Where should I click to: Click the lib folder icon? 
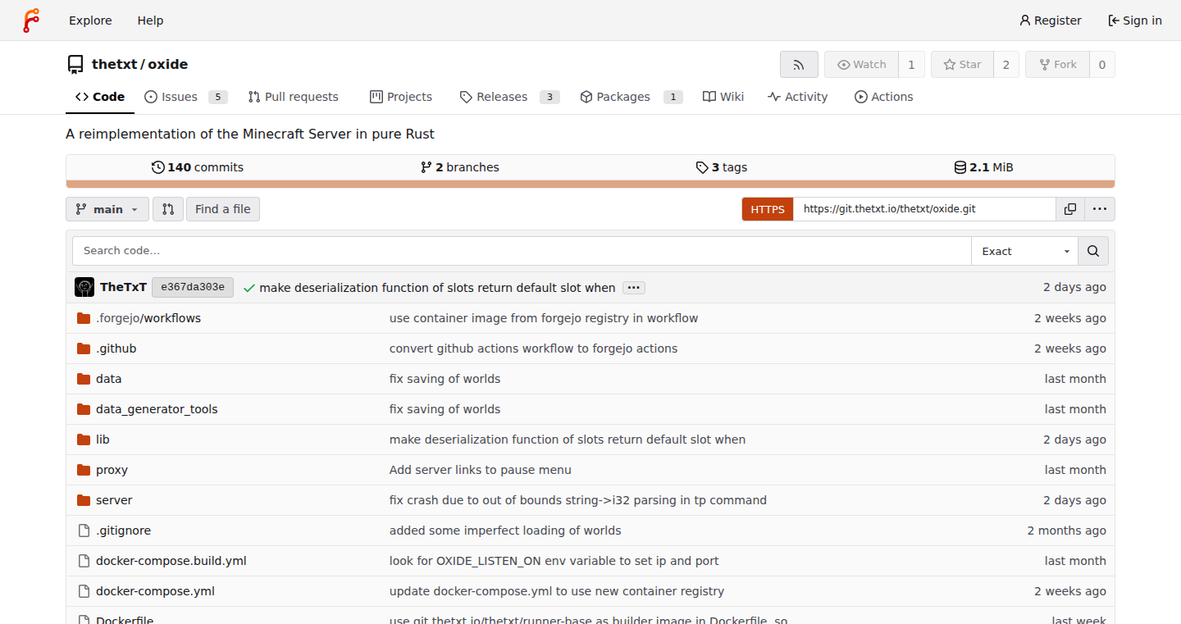84,440
